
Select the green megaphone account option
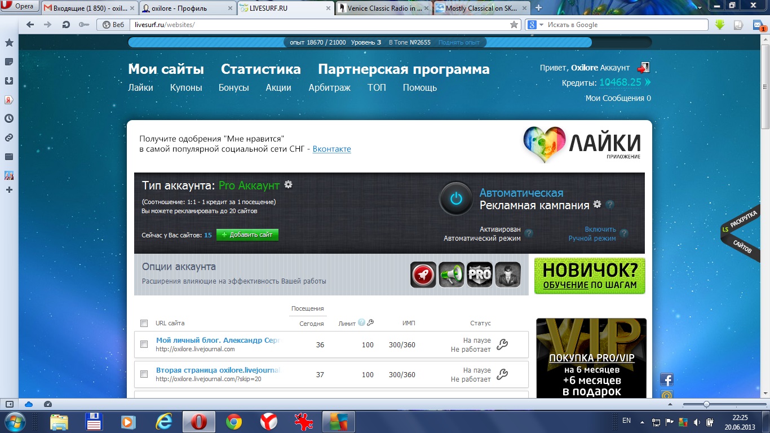point(452,275)
